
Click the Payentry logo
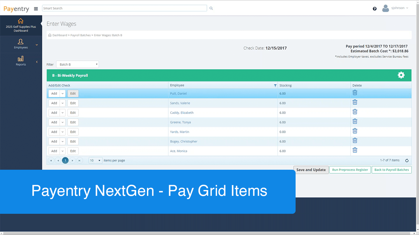[16, 9]
